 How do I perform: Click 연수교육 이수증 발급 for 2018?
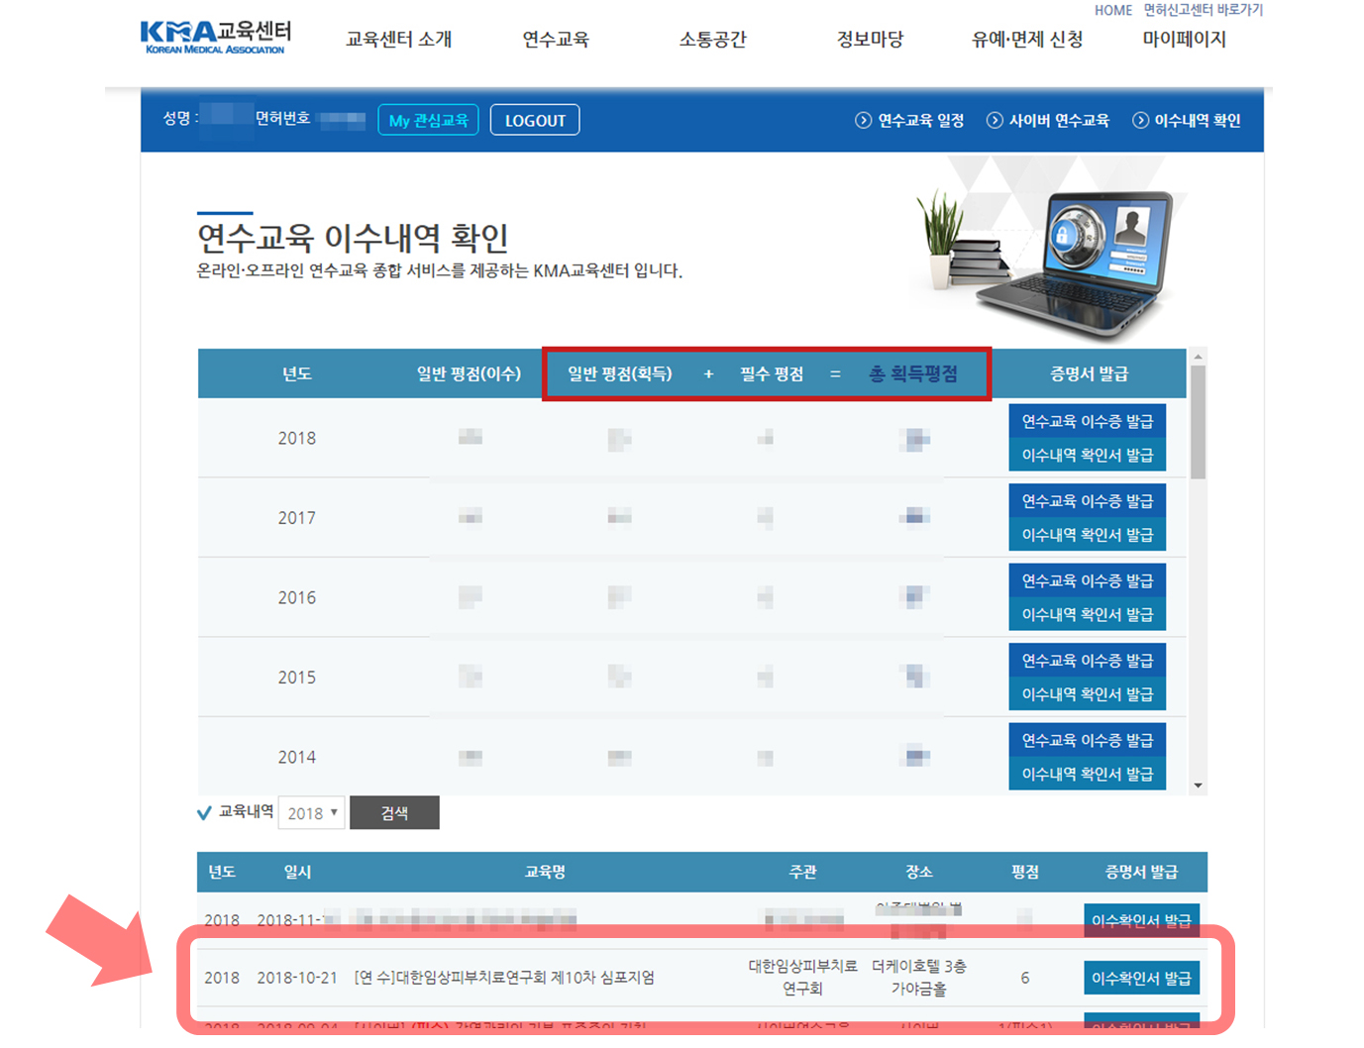tap(1087, 422)
